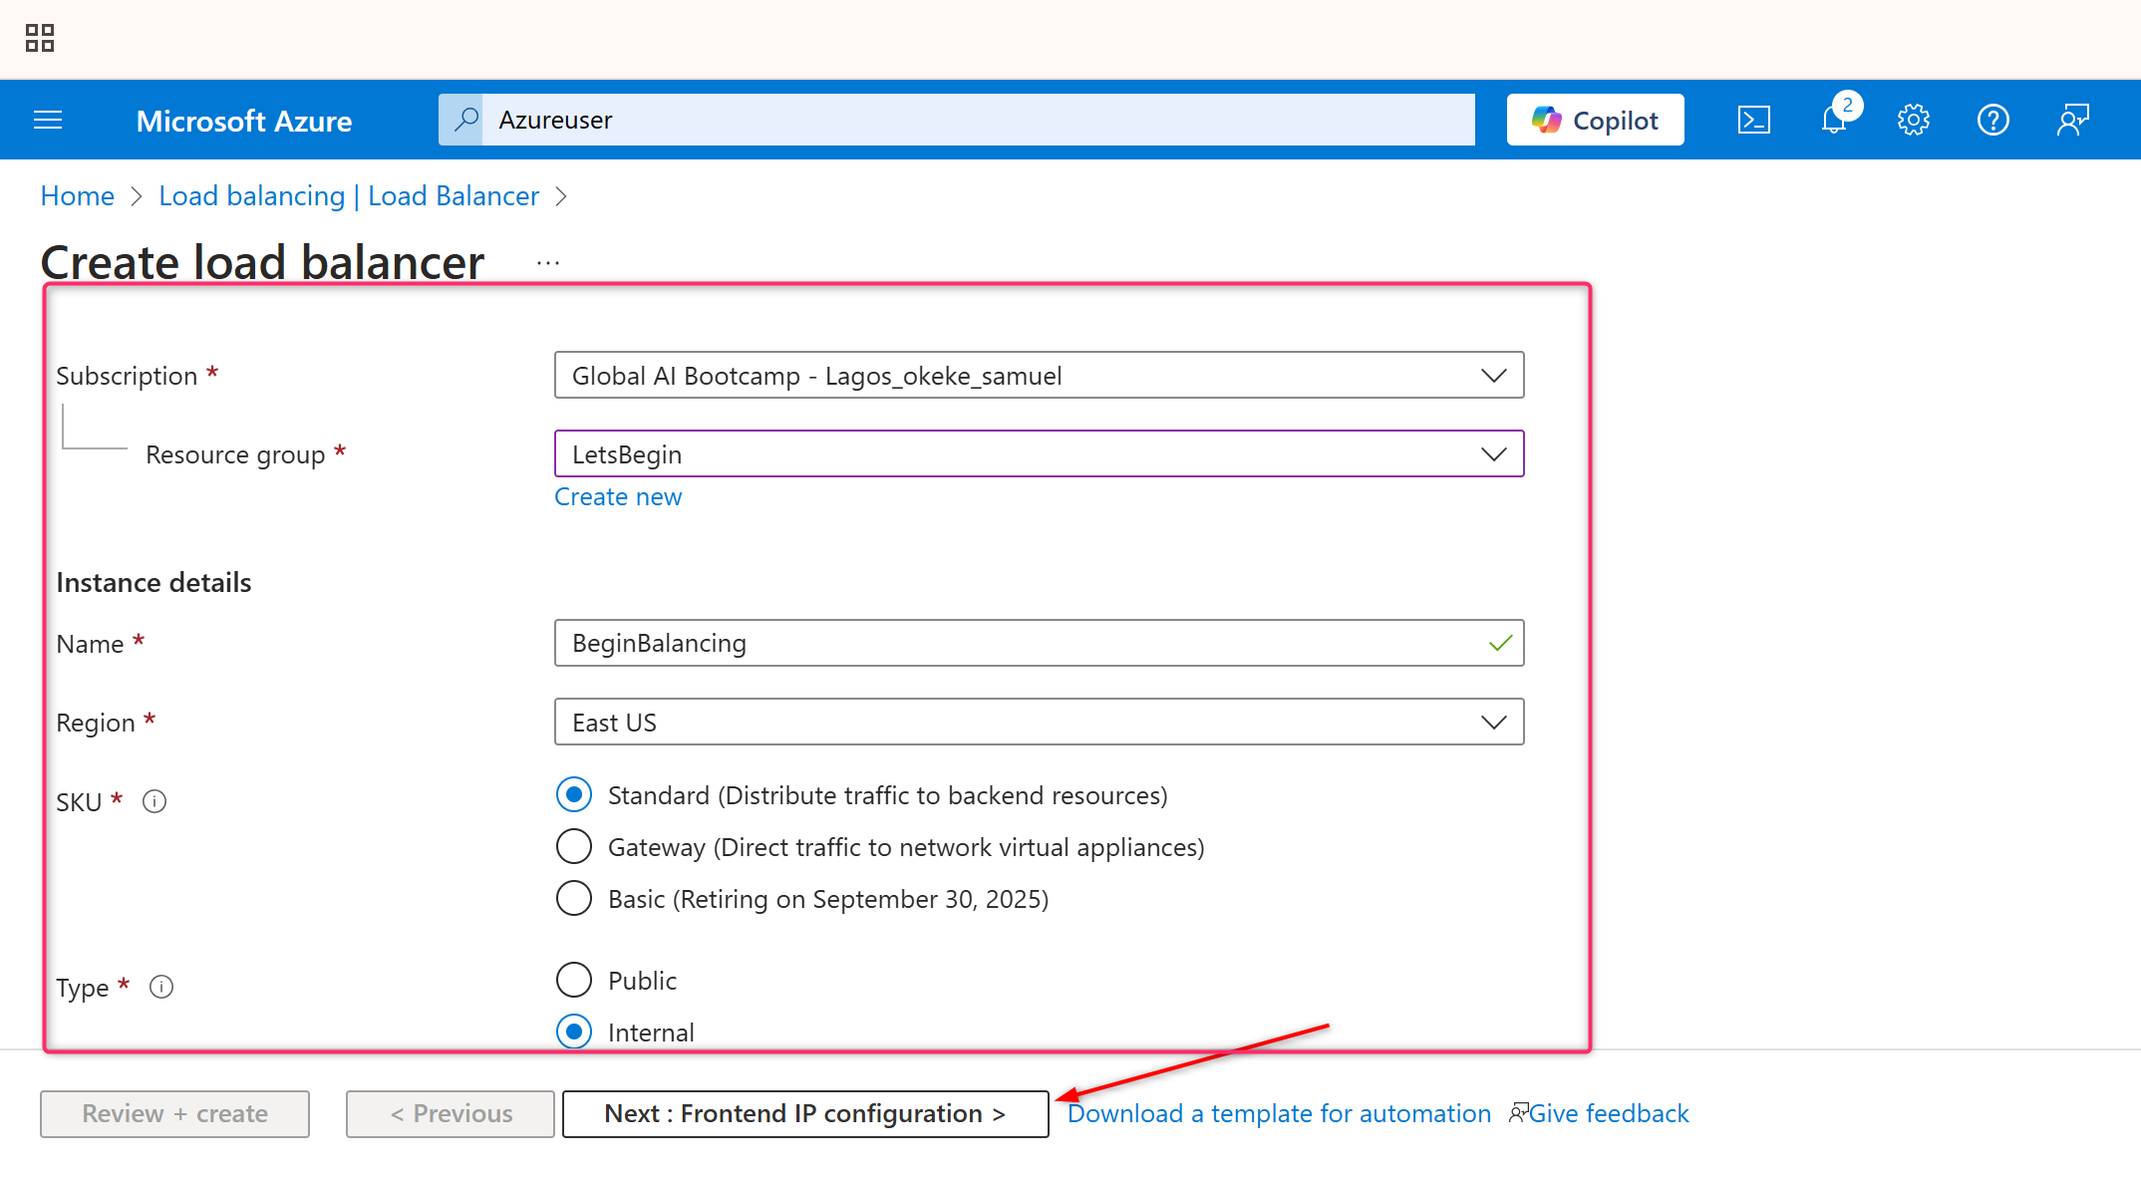Click the Create load balancer title
Viewport: 2141px width, 1178px height.
[262, 262]
